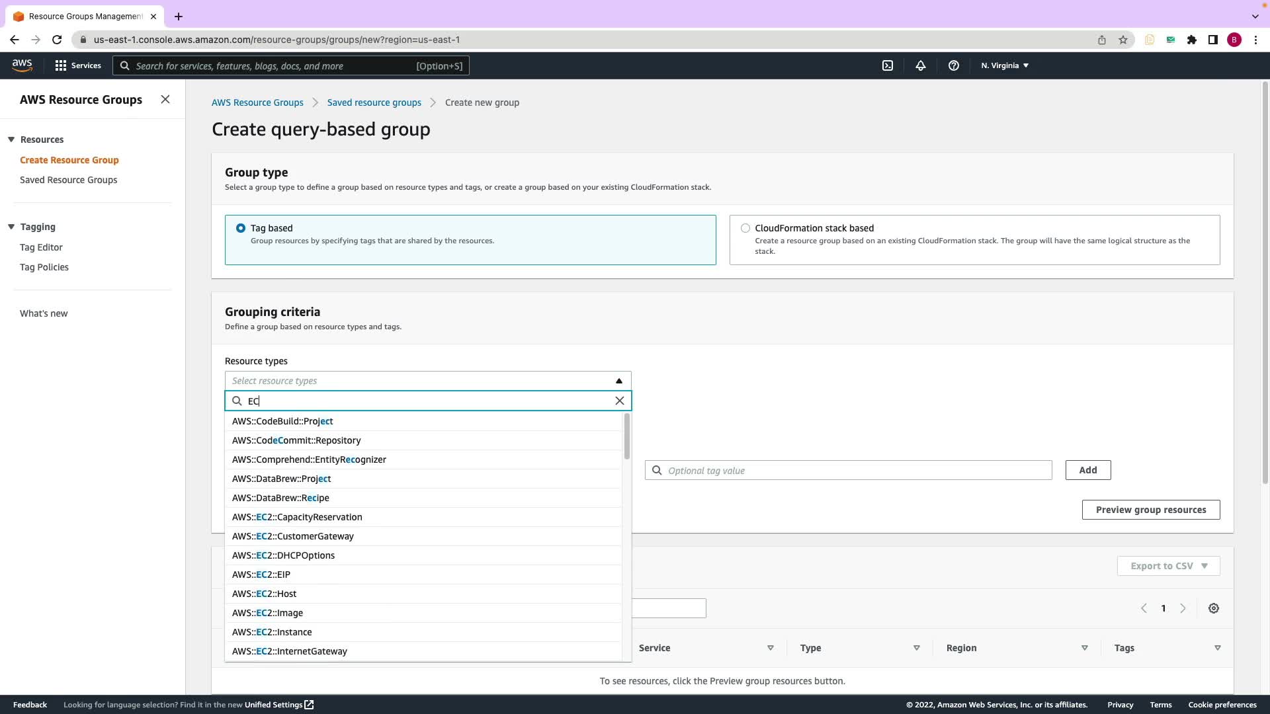Click Preview group resources button
1270x714 pixels.
point(1150,510)
